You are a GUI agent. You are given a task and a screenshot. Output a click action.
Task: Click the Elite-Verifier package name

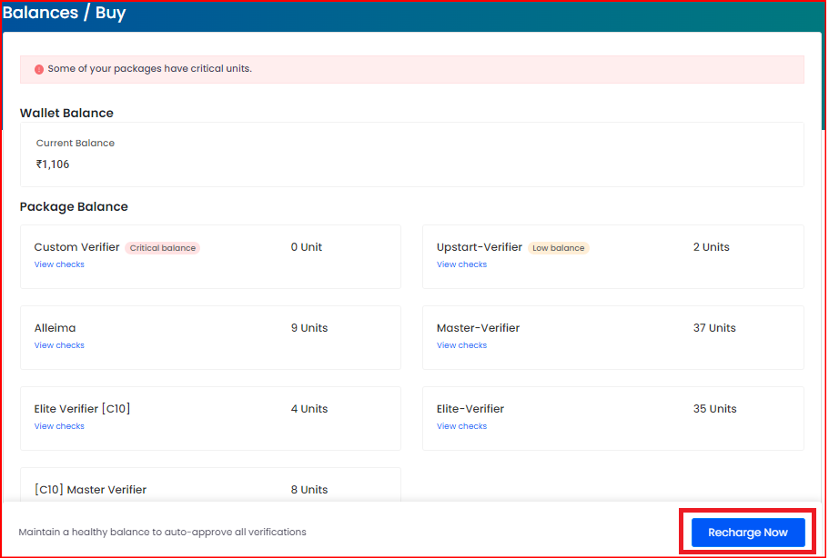pos(470,409)
